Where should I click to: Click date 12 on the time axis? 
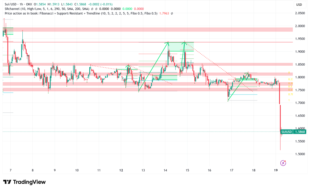coord(121,170)
